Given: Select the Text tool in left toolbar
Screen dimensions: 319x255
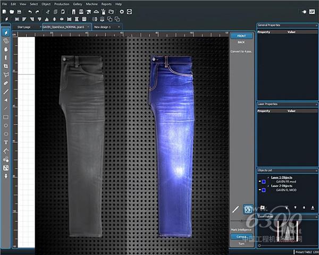Looking at the screenshot, I should pyautogui.click(x=6, y=142).
